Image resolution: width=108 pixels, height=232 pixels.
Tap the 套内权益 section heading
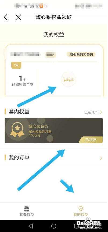click(x=19, y=112)
